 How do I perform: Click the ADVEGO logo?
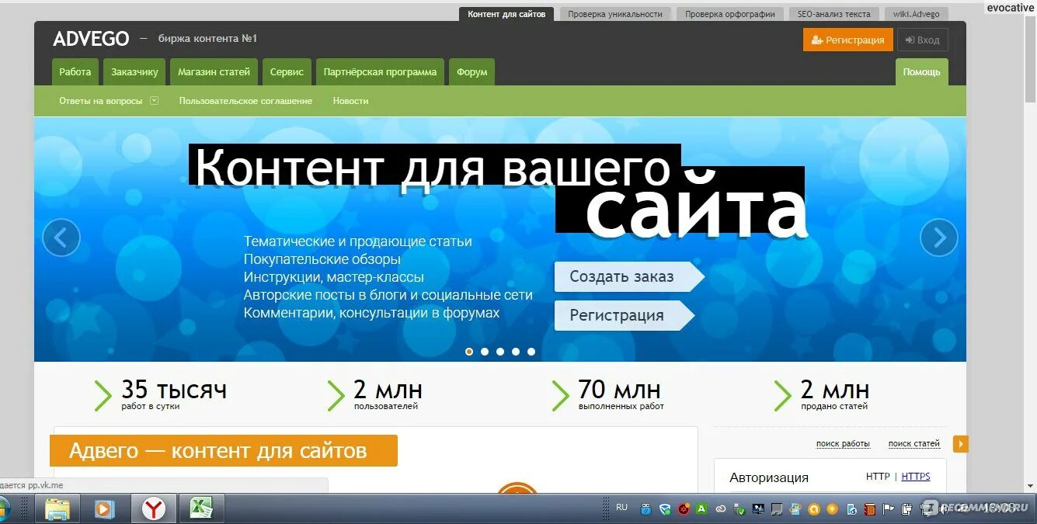click(x=90, y=38)
